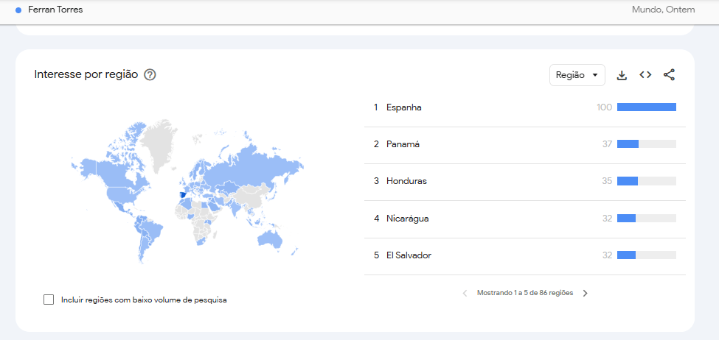
Task: Click the Mostrando 1 a 5 de 86 regiões text
Action: coord(525,293)
